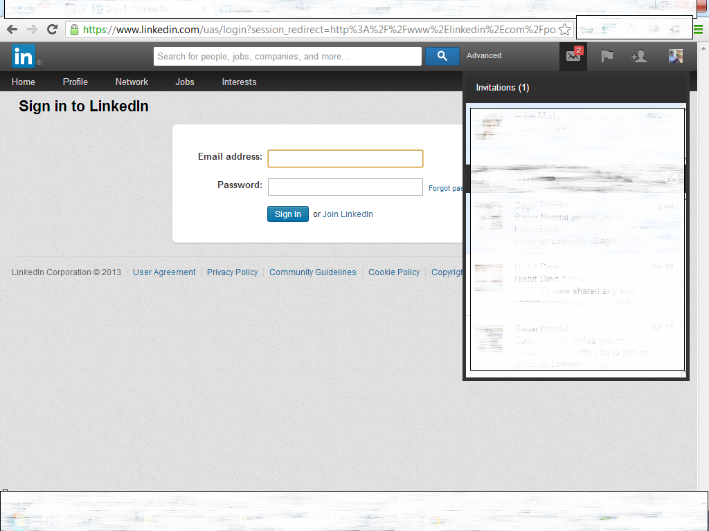Image resolution: width=709 pixels, height=531 pixels.
Task: Click the Sign In button
Action: click(x=287, y=214)
